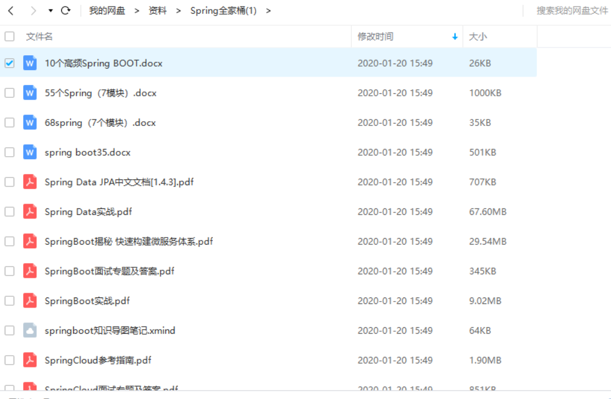This screenshot has height=399, width=611.
Task: Navigate to 我的网盘 breadcrumb item
Action: 107,10
